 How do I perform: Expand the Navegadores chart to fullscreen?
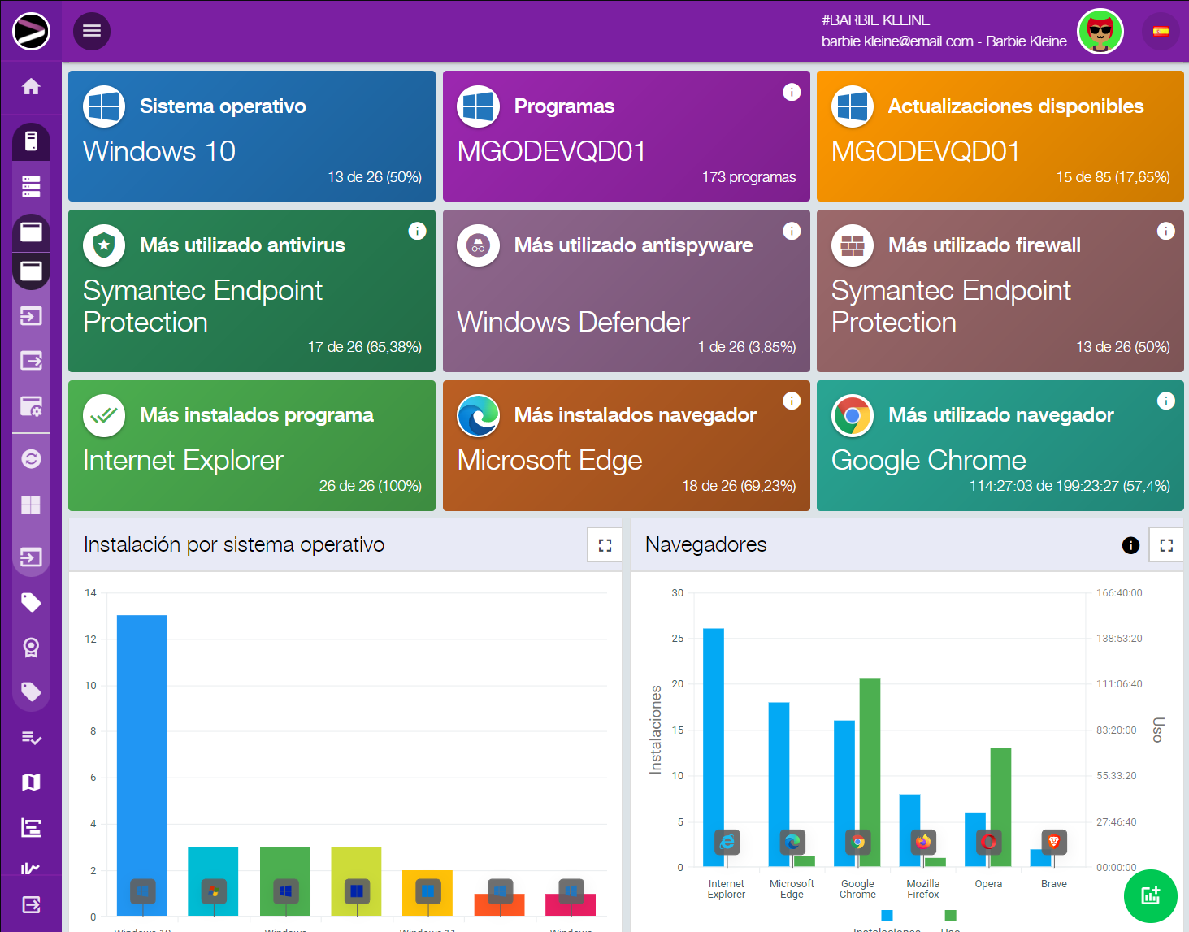pyautogui.click(x=1166, y=545)
